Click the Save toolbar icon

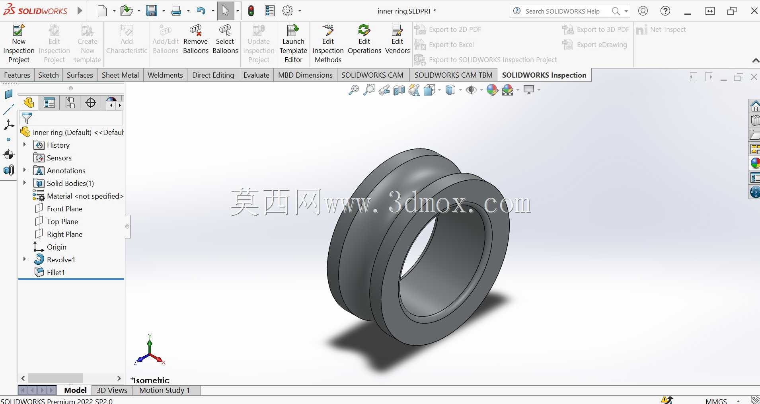click(x=152, y=11)
